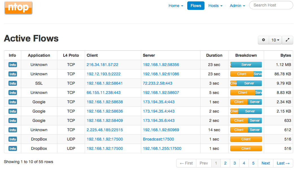Open Info for the 14 sec Unknown flow
This screenshot has height=173, width=296.
(x=12, y=130)
